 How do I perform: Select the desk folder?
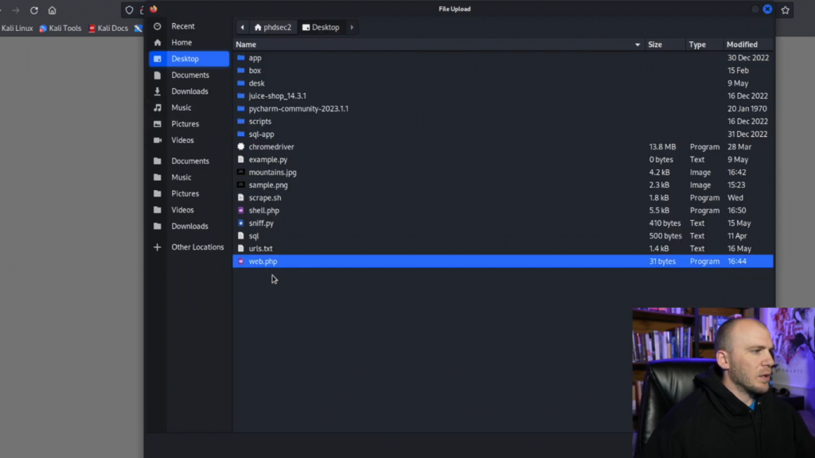[x=503, y=83]
